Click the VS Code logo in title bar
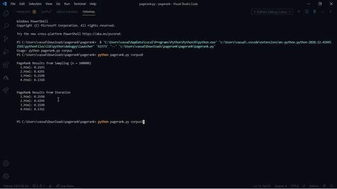337x189 pixels. tap(5, 4)
